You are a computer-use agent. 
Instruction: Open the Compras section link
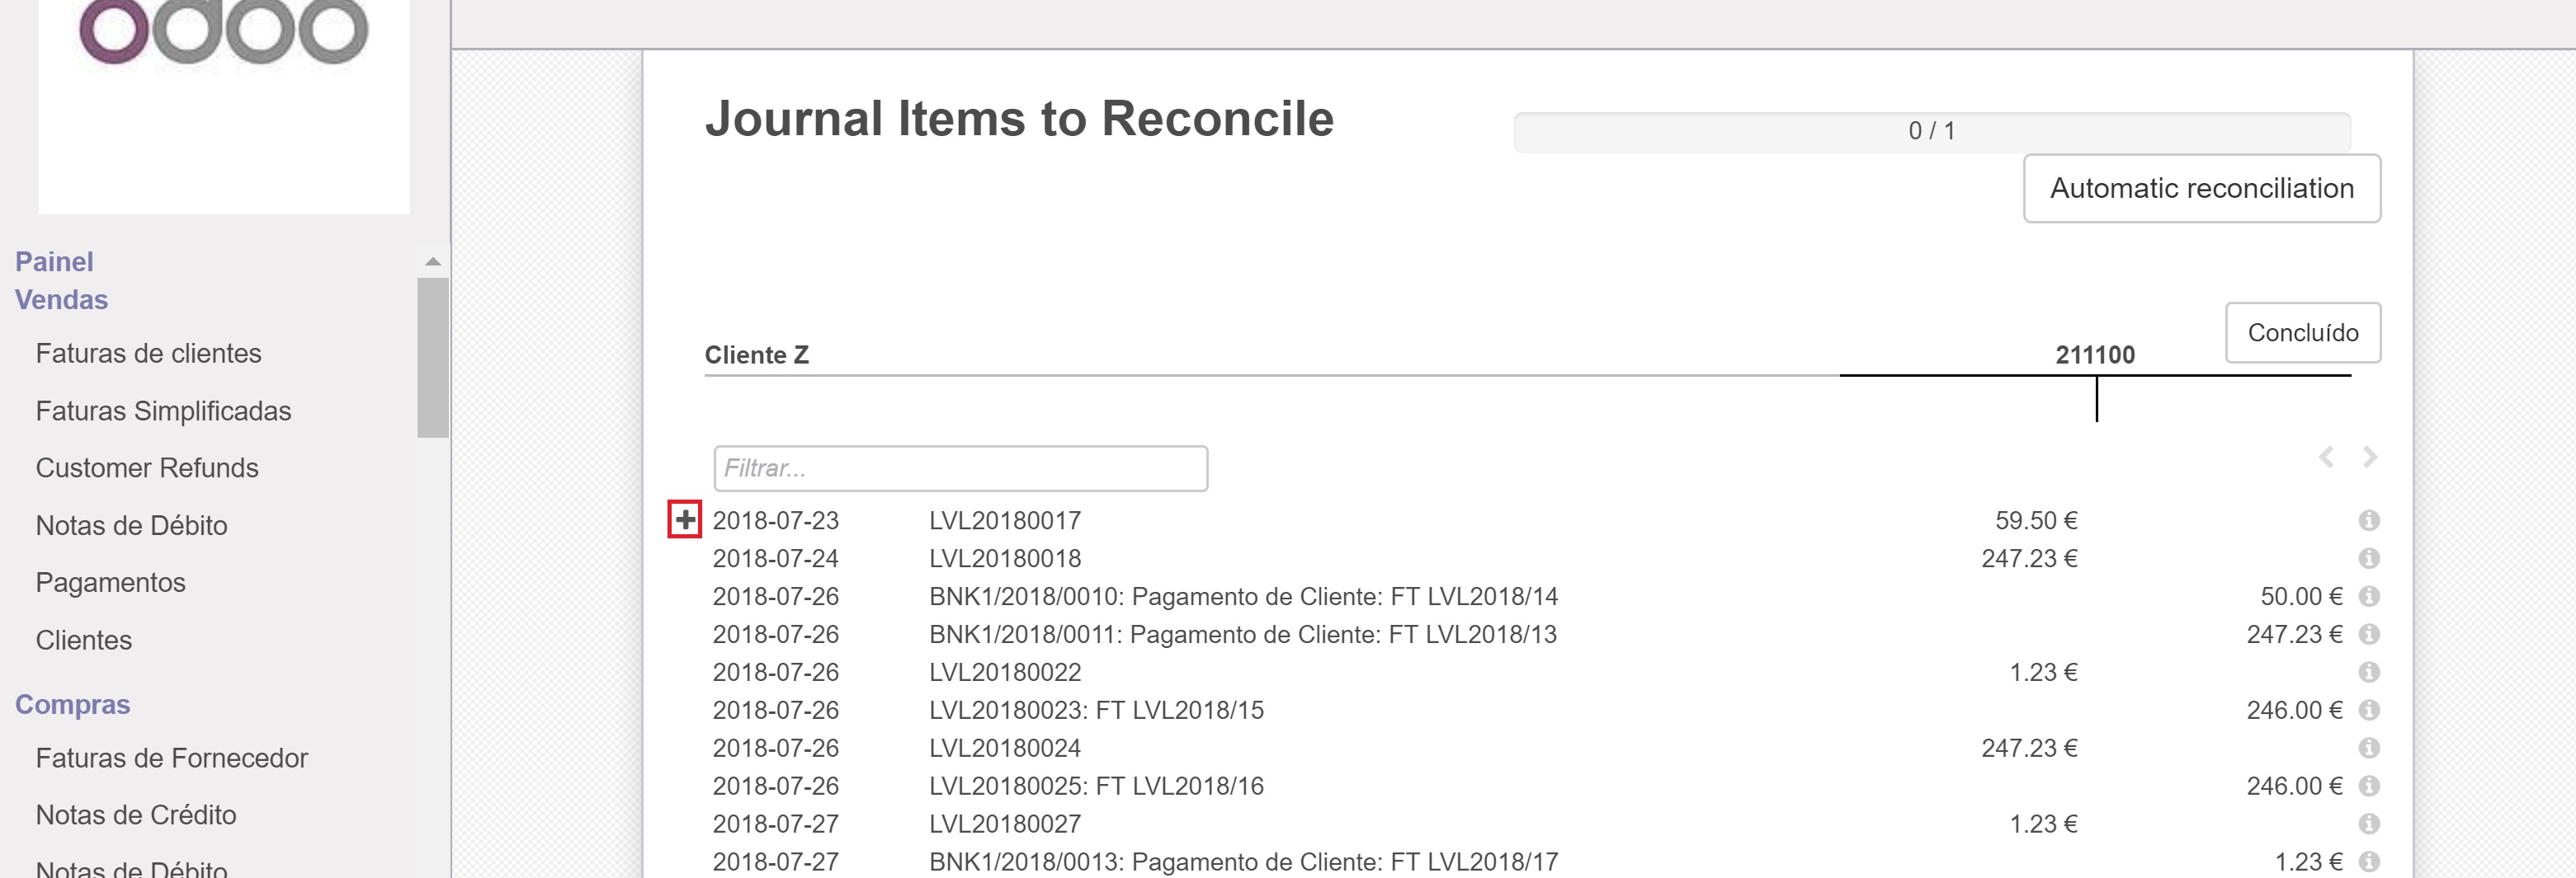[x=72, y=705]
